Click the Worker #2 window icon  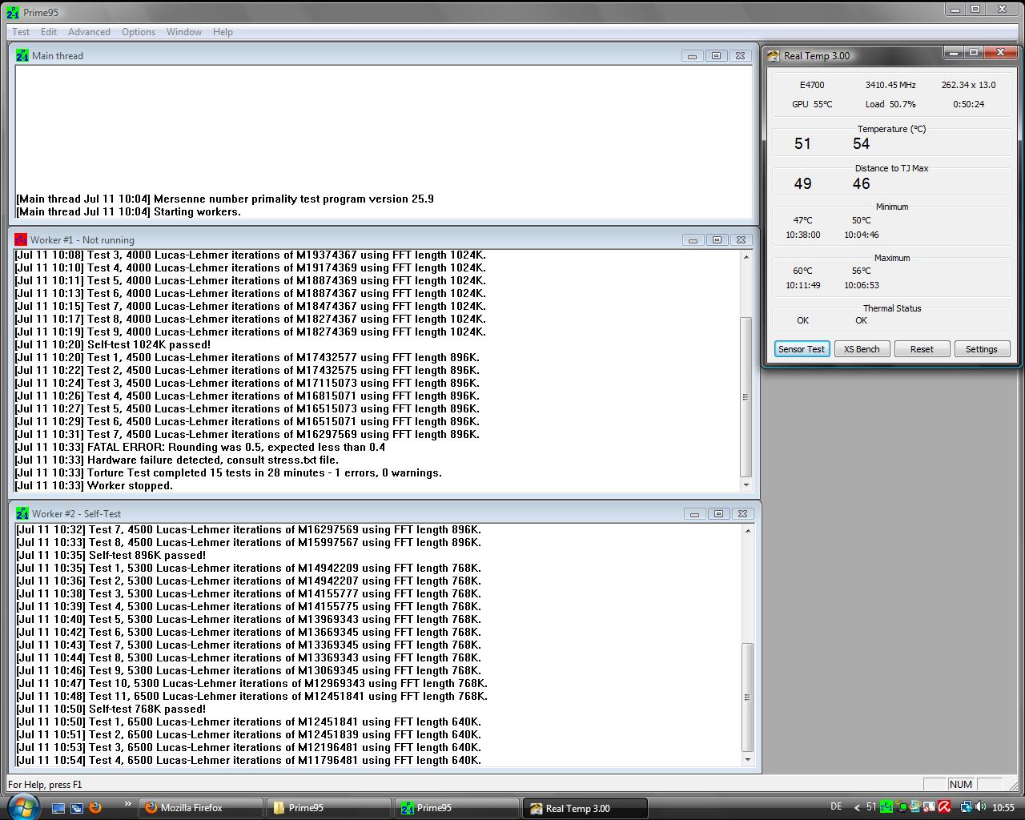point(22,513)
